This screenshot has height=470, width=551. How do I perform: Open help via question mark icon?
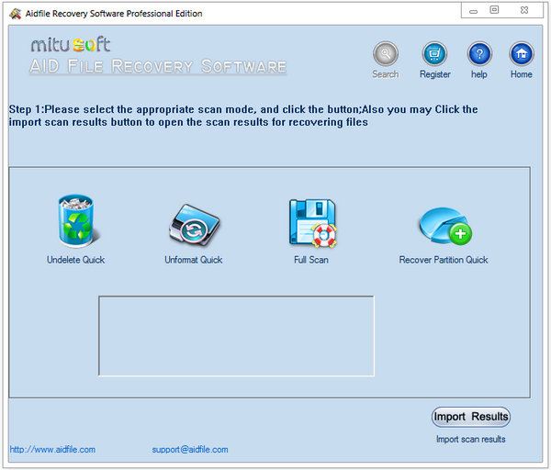479,53
